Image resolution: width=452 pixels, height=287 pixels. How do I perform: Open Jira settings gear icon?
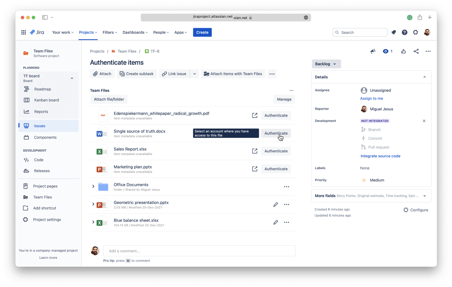click(415, 32)
